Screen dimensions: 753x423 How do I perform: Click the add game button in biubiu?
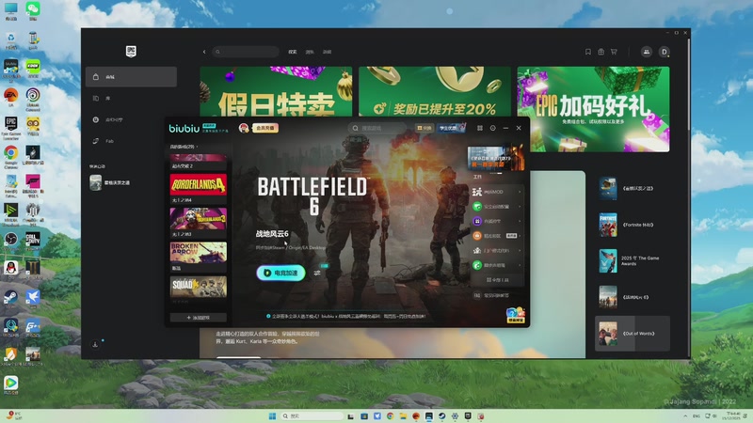pos(198,318)
